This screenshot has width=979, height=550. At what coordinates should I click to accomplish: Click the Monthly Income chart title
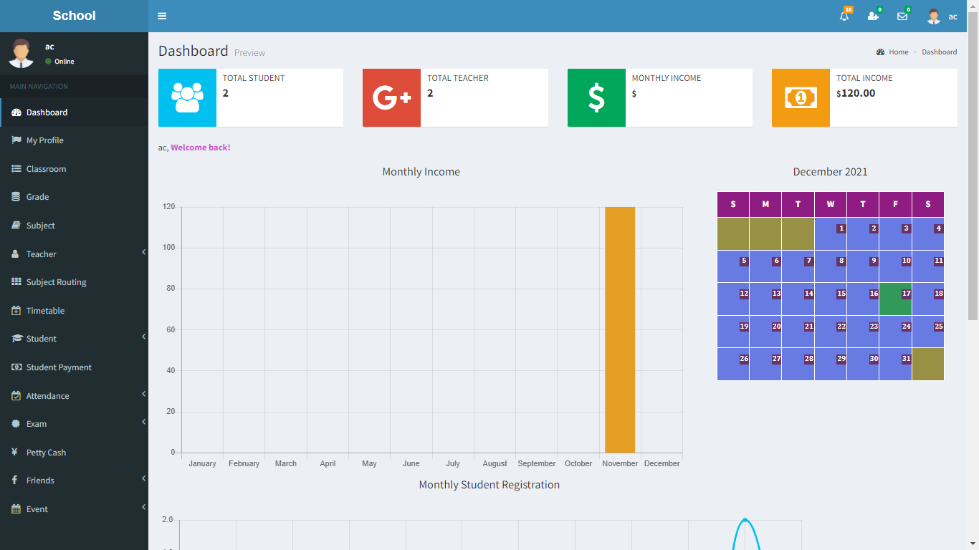(421, 172)
